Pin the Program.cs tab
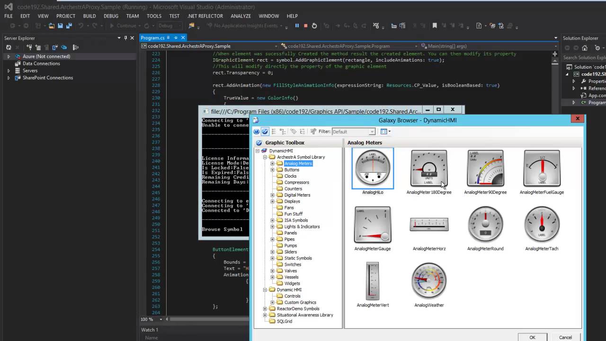 pyautogui.click(x=176, y=37)
